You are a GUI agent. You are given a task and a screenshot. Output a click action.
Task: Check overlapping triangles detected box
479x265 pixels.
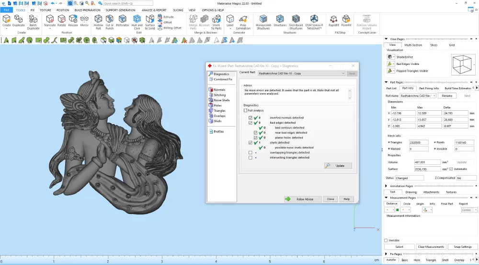[x=251, y=153]
